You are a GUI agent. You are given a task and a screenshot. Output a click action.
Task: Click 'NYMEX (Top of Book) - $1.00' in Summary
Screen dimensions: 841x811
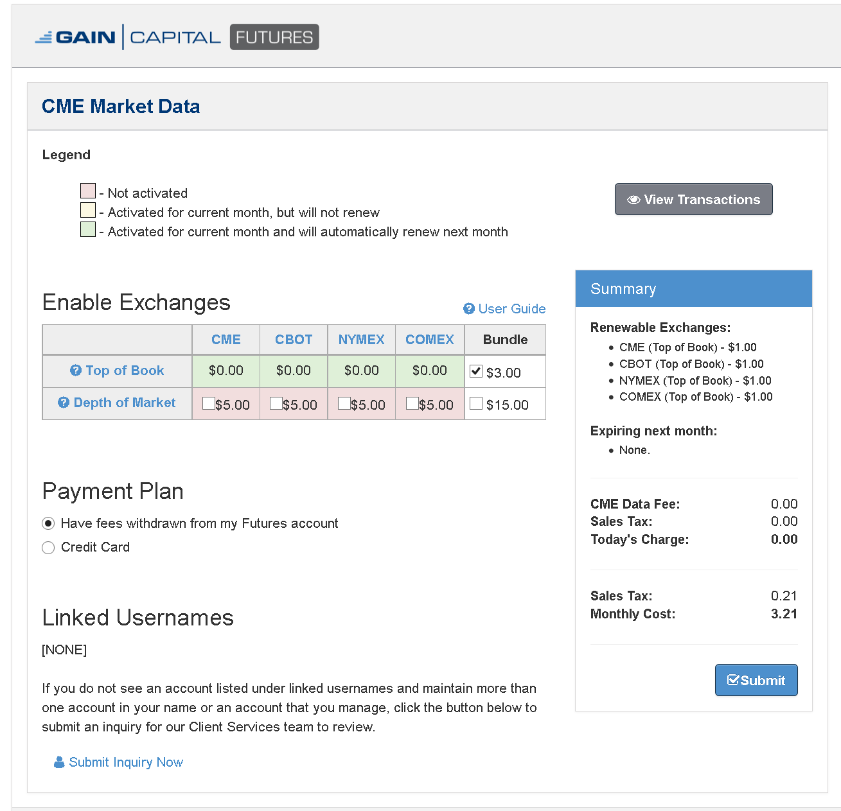point(695,381)
